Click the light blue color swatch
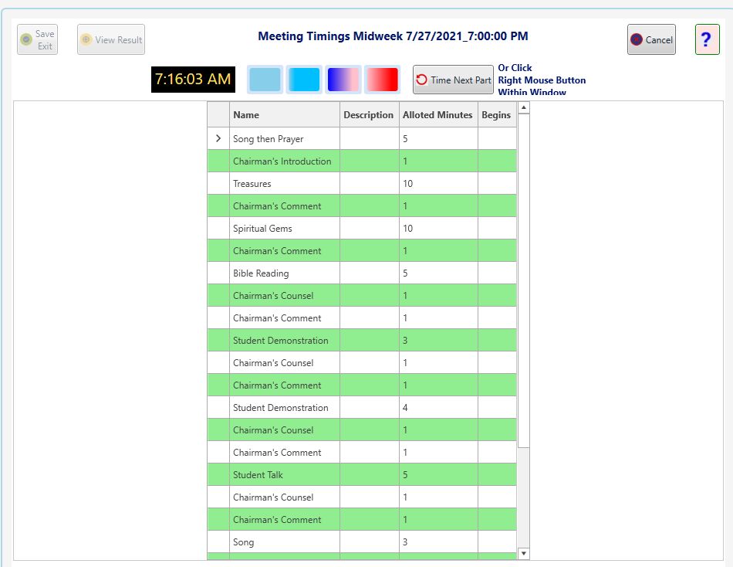The image size is (733, 567). [265, 80]
